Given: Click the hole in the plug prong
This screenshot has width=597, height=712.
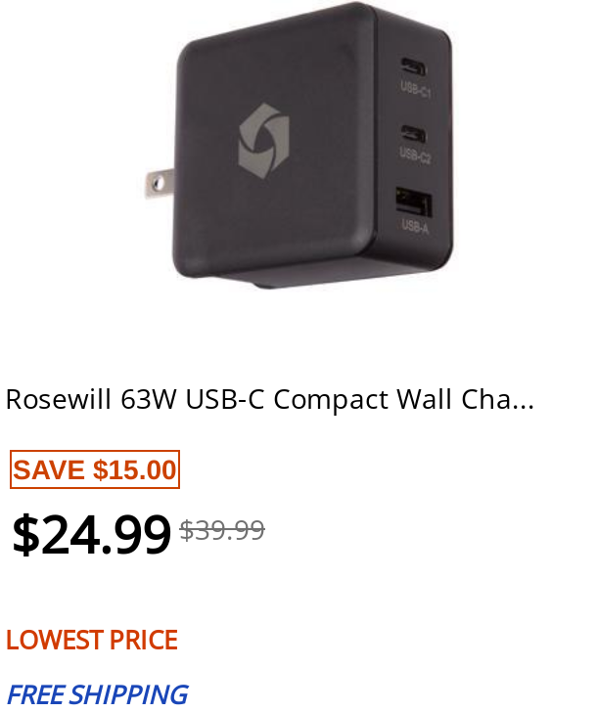Looking at the screenshot, I should tap(158, 184).
